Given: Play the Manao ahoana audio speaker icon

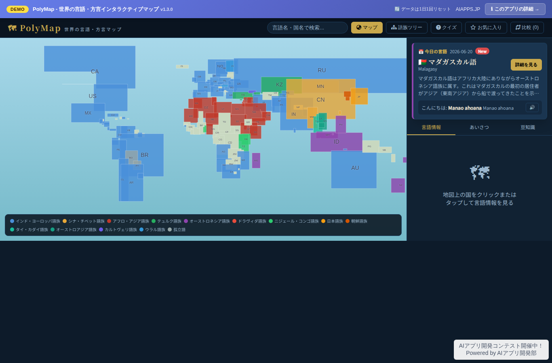Looking at the screenshot, I should tap(532, 107).
